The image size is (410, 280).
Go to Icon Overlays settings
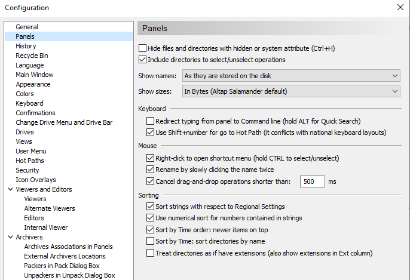35,180
